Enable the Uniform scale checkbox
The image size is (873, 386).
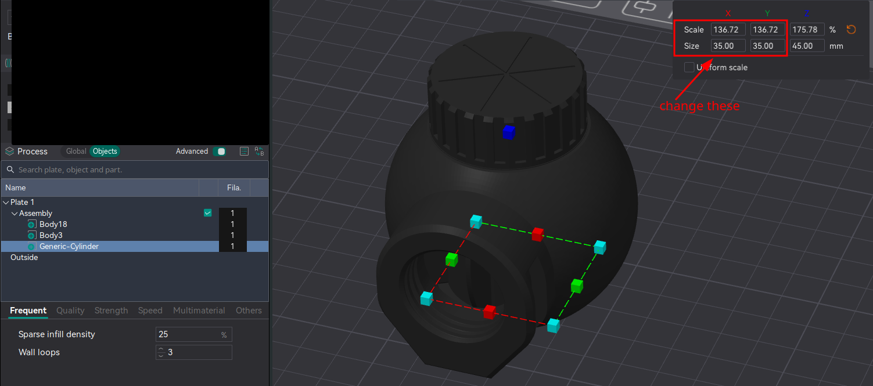[689, 67]
